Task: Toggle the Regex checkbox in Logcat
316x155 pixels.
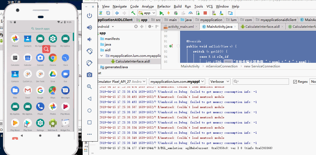Action: [x=295, y=82]
